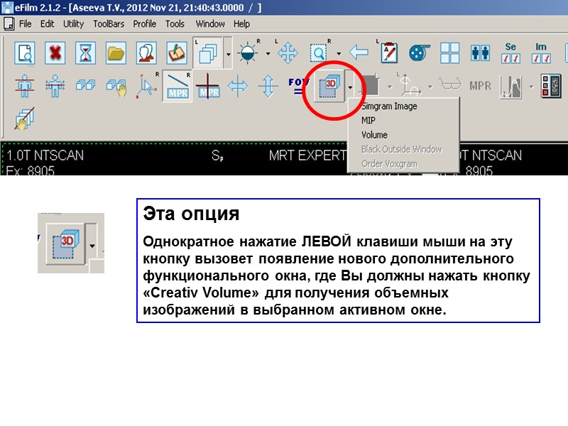Open the Edit menu
This screenshot has width=568, height=426.
point(47,24)
